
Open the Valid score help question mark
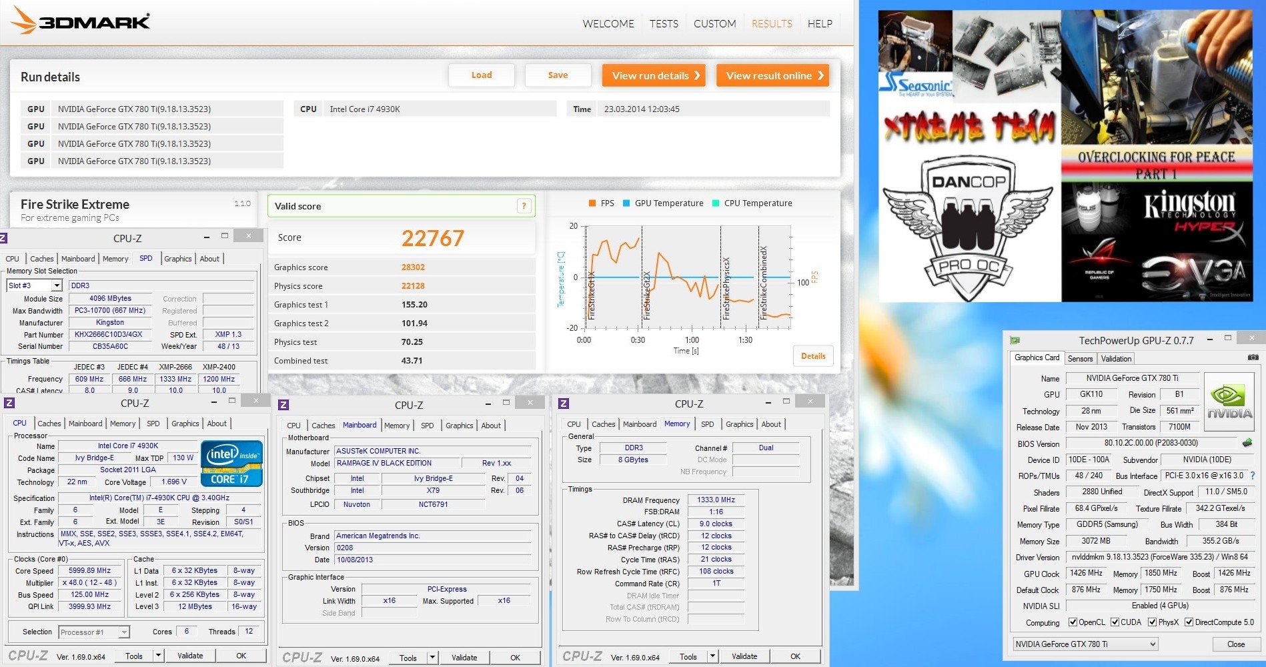click(524, 206)
